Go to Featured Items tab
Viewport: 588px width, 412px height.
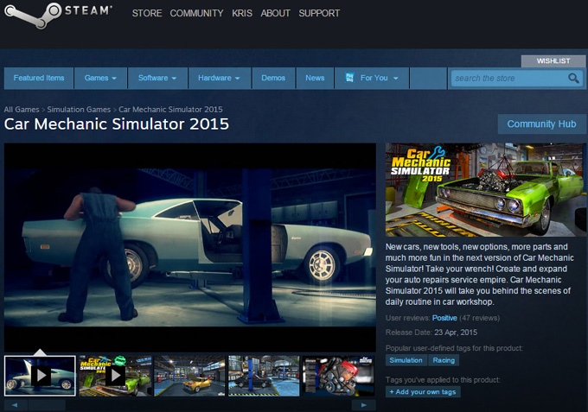(x=39, y=78)
